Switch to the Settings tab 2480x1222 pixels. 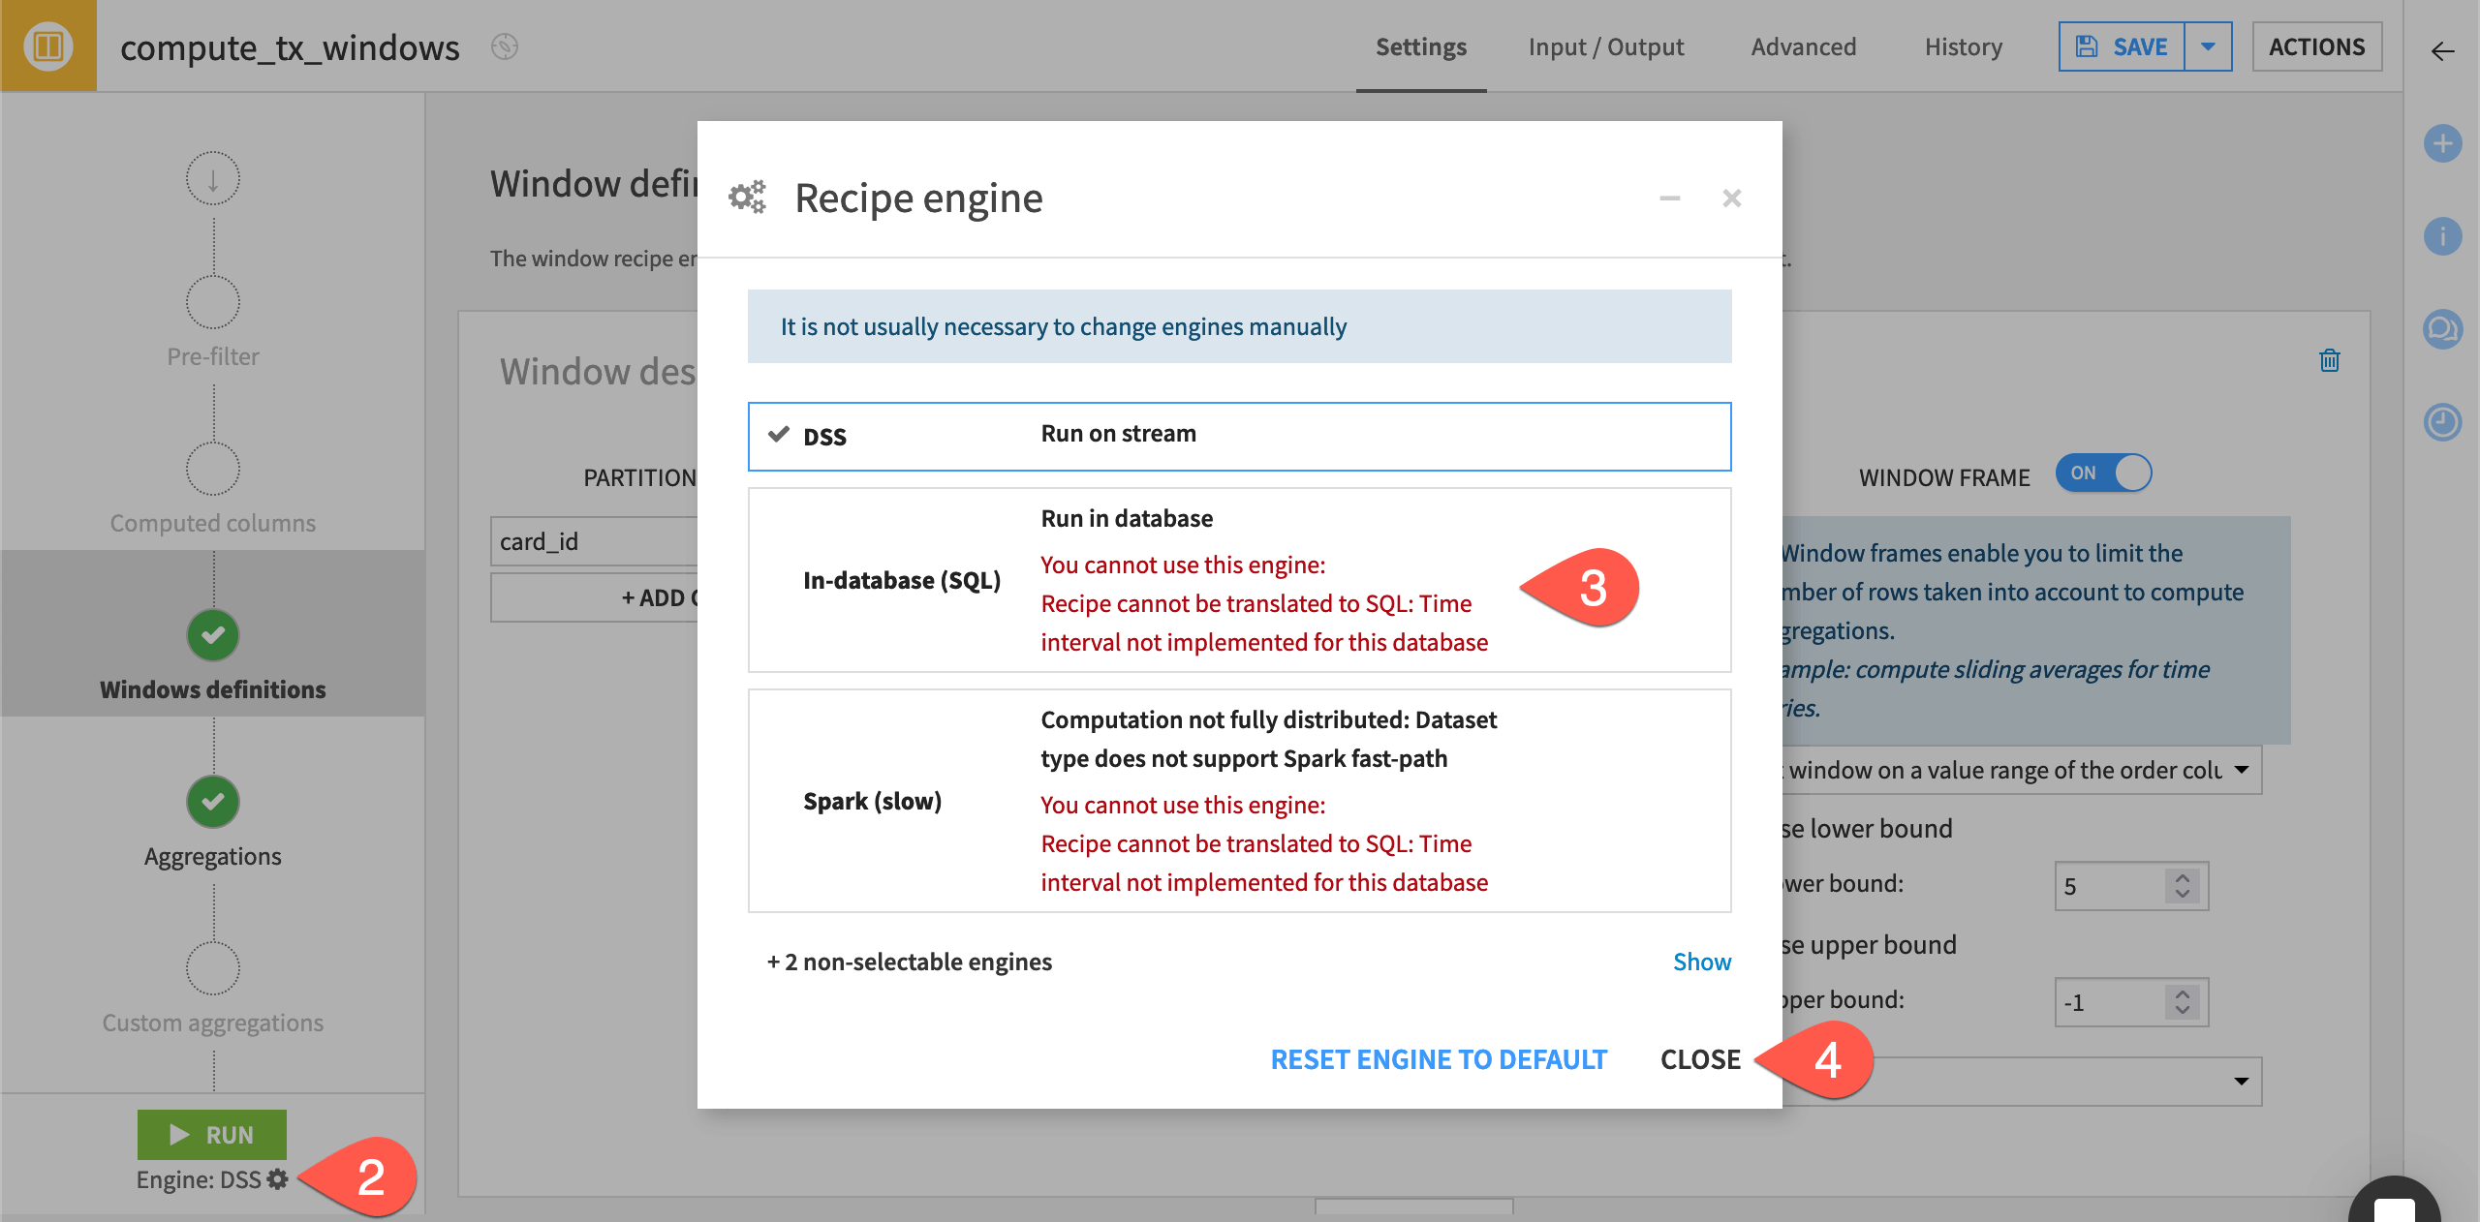click(x=1421, y=46)
